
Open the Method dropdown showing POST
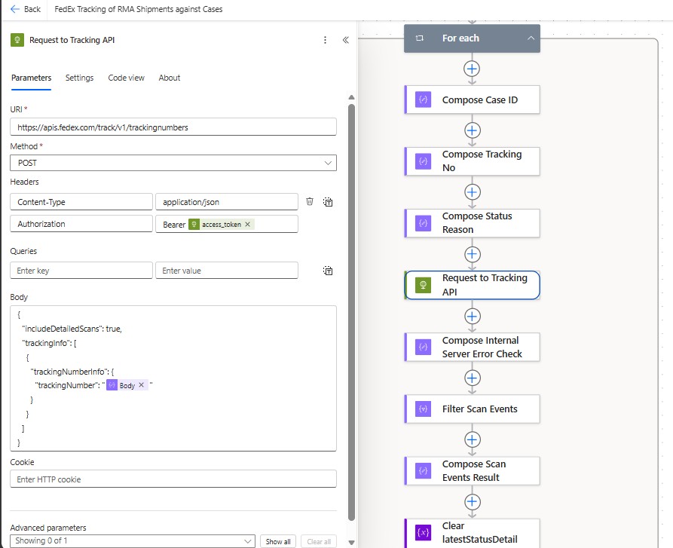(x=173, y=163)
